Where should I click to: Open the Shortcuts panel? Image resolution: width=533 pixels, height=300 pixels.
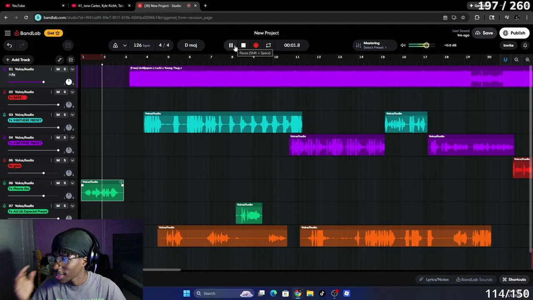(x=514, y=280)
